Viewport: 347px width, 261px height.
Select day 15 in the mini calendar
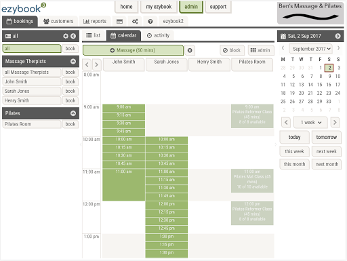(x=319, y=85)
